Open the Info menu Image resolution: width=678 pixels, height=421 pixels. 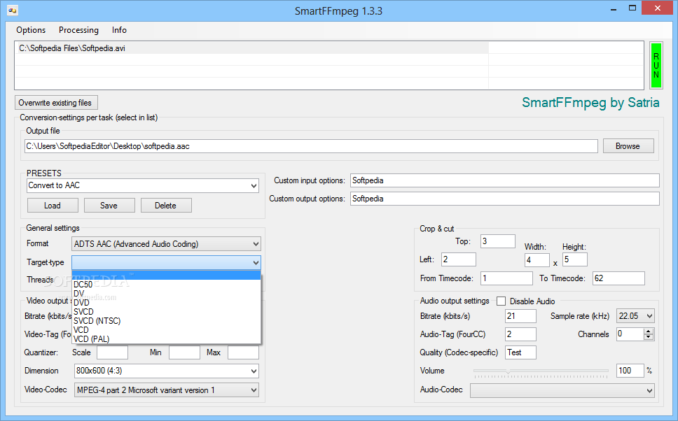(x=119, y=30)
